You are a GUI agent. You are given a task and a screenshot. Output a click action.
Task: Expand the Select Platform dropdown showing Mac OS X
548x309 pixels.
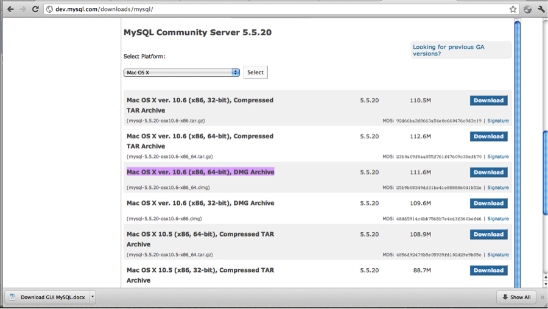coord(181,73)
